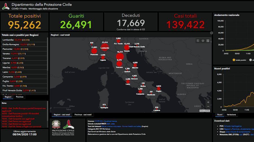Expand the map panel to fullscreen
The width and height of the screenshot is (254, 142).
pos(211,33)
